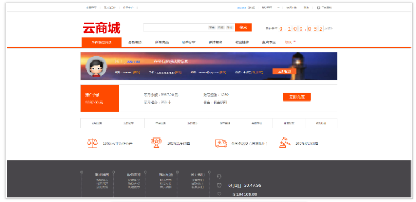Viewport: 416px width, 202px height.
Task: Click the participation counter digits 0.100.032
Action: 301,28
